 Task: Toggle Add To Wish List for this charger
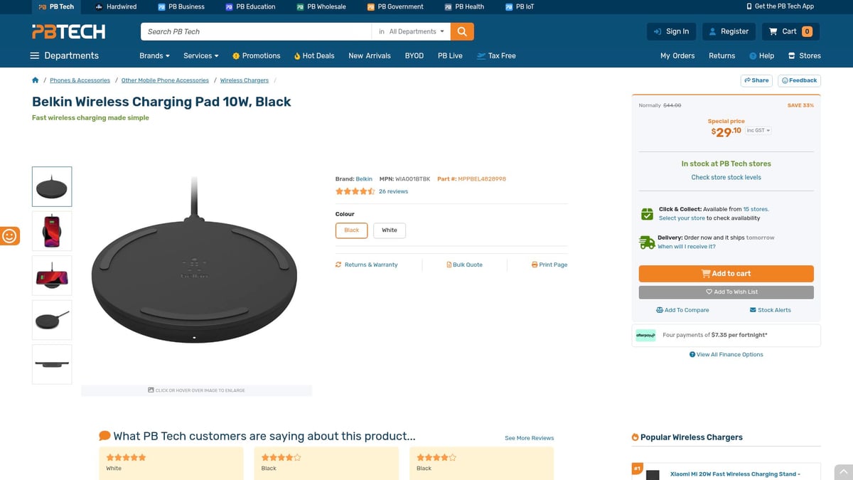[726, 292]
